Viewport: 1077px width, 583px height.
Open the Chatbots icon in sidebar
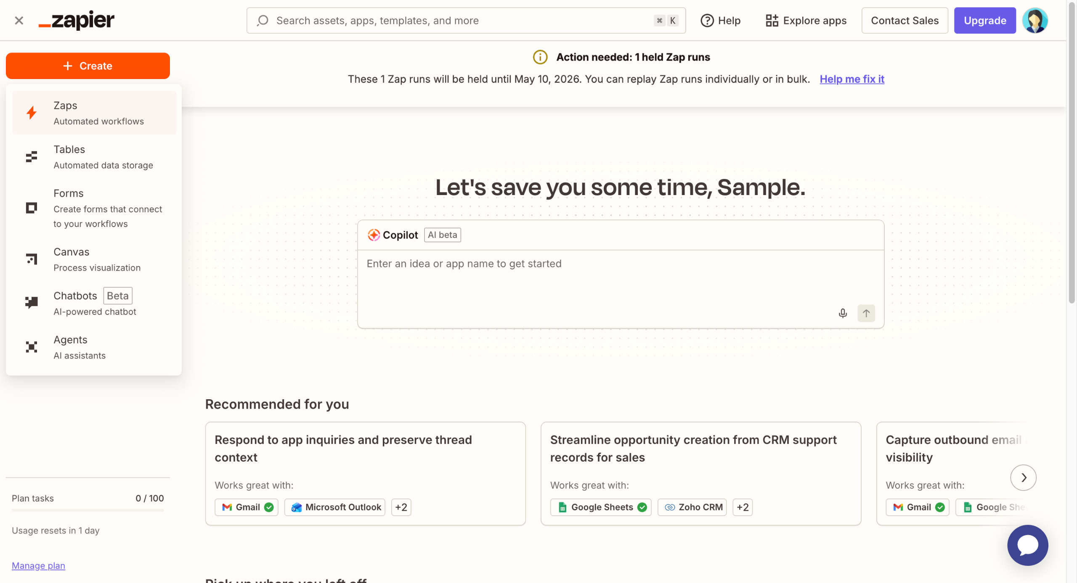pyautogui.click(x=32, y=303)
